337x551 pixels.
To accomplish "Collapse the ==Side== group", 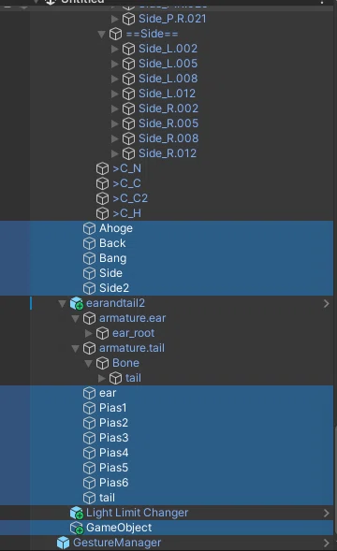I will coord(102,34).
